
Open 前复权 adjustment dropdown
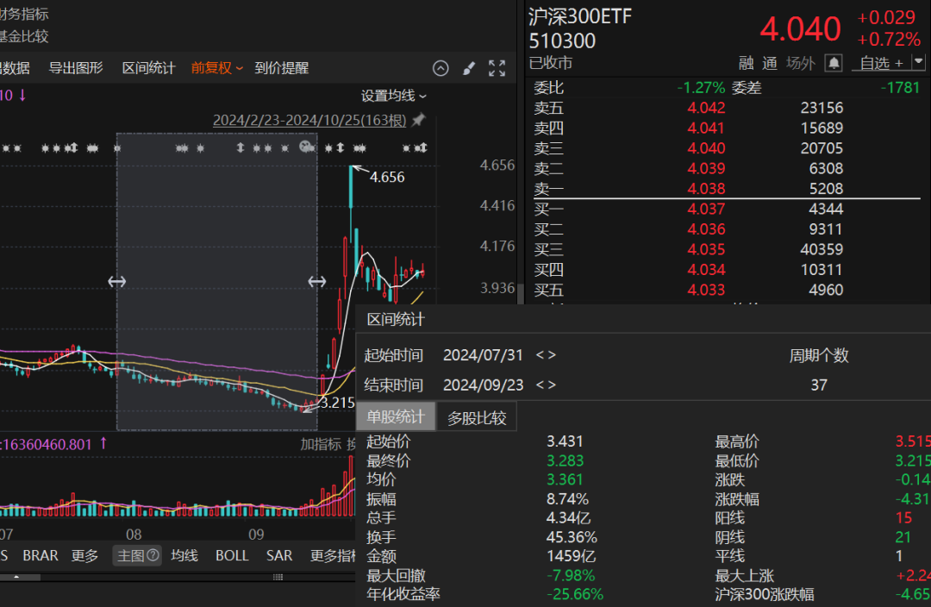(x=216, y=68)
